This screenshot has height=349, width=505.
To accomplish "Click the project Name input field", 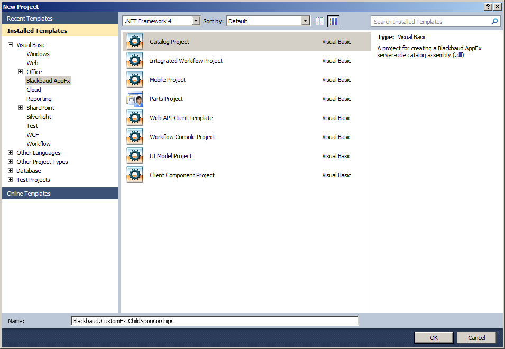I will pyautogui.click(x=215, y=321).
